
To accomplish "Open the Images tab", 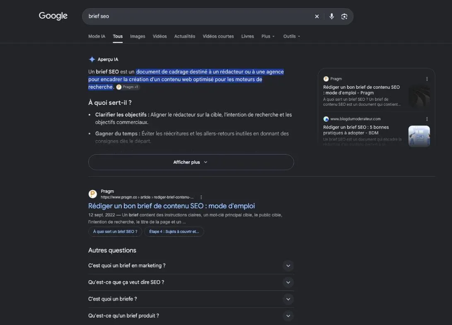I will click(138, 36).
